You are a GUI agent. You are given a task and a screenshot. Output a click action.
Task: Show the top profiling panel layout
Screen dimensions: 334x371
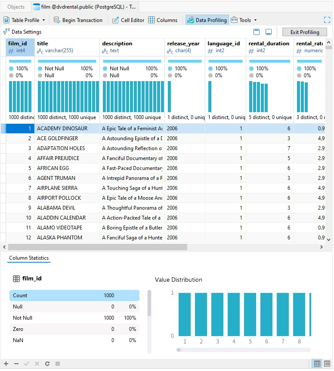pyautogui.click(x=257, y=32)
